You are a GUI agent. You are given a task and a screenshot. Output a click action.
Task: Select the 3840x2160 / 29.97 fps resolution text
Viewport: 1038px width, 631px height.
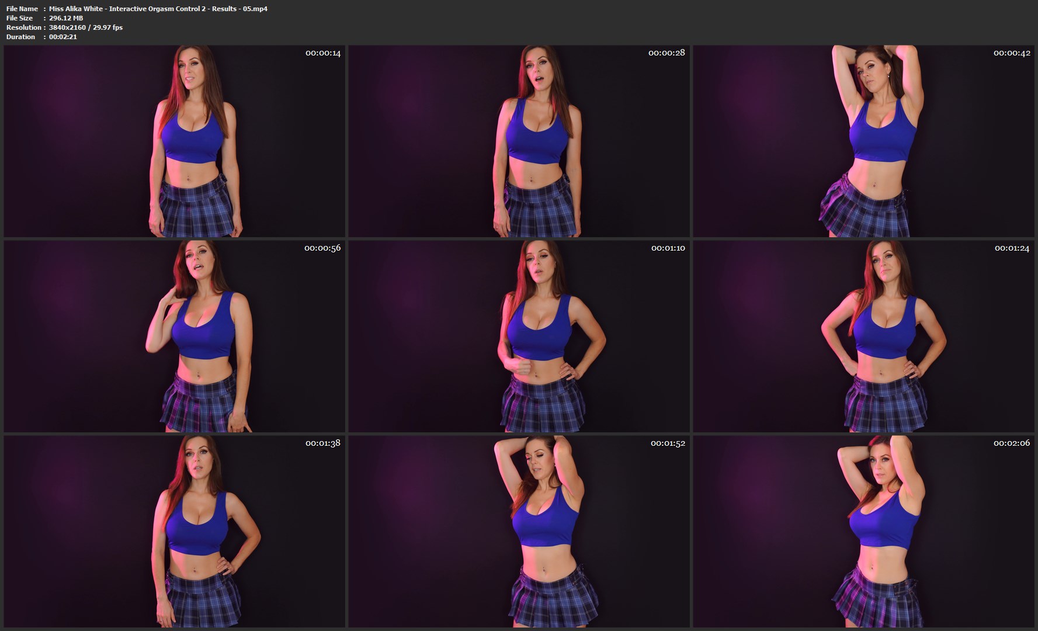point(86,27)
